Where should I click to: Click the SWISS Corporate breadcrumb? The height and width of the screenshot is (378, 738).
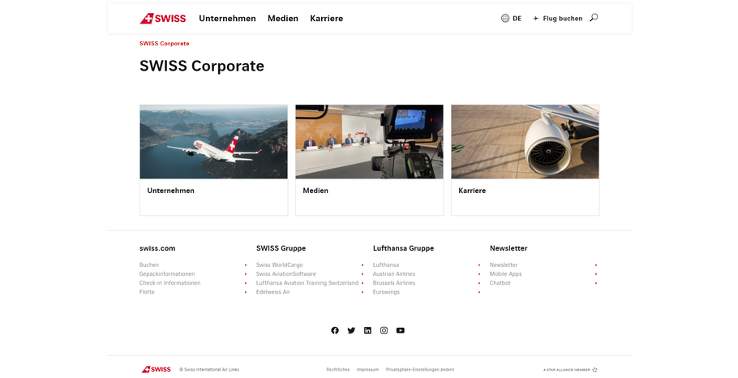pos(165,43)
